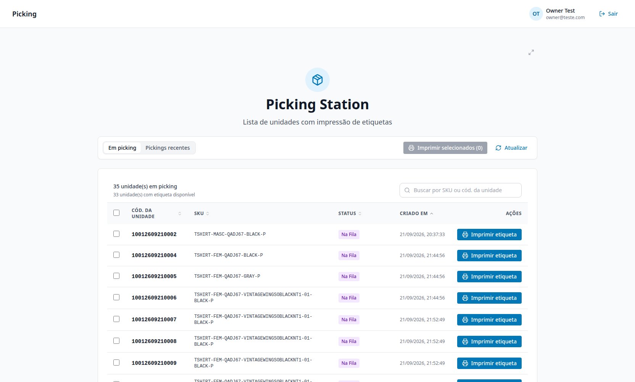The width and height of the screenshot is (635, 382).
Task: Click the Atualizar button
Action: (x=511, y=148)
